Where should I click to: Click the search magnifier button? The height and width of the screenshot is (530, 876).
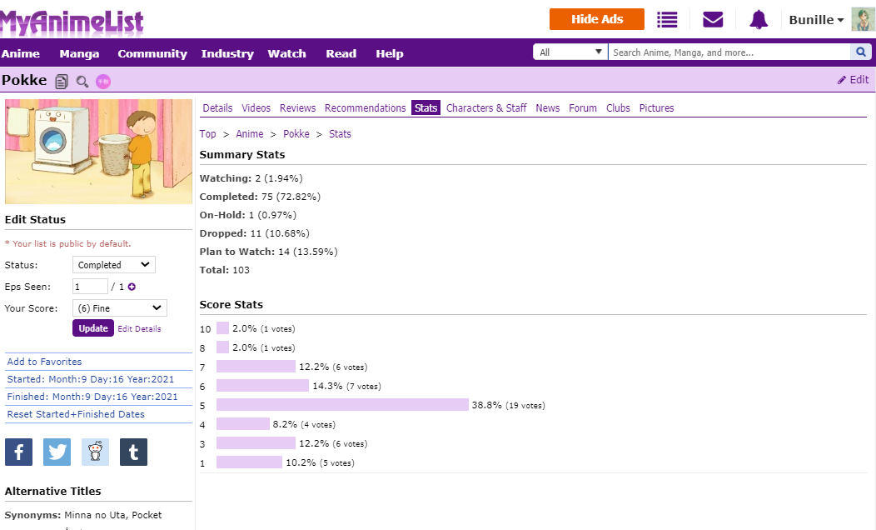[861, 52]
